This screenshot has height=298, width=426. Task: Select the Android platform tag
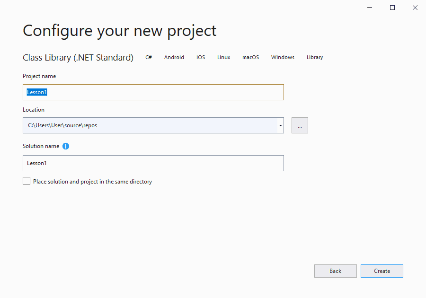[174, 57]
